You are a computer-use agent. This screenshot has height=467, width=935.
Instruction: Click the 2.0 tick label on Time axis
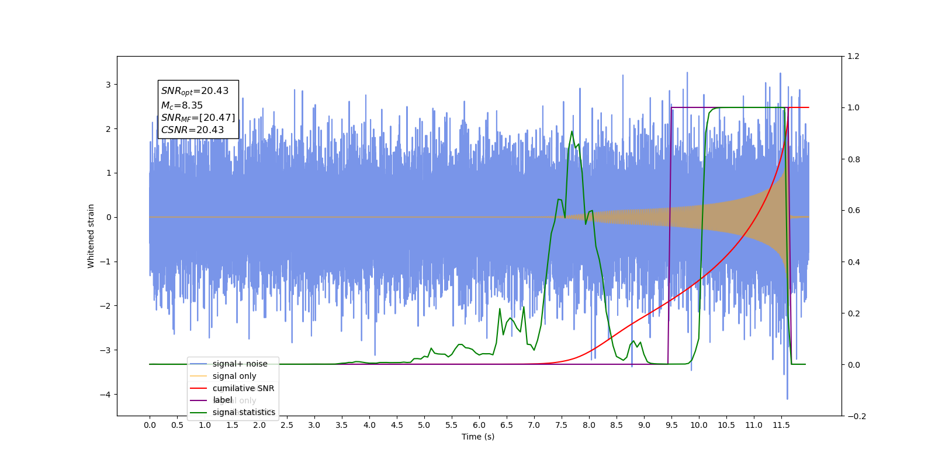259,425
